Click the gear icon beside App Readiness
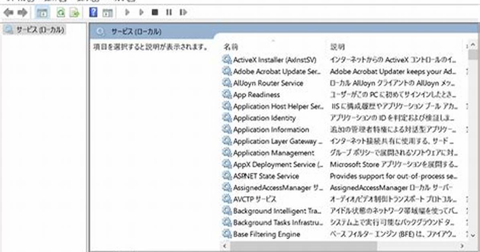 pyautogui.click(x=226, y=94)
